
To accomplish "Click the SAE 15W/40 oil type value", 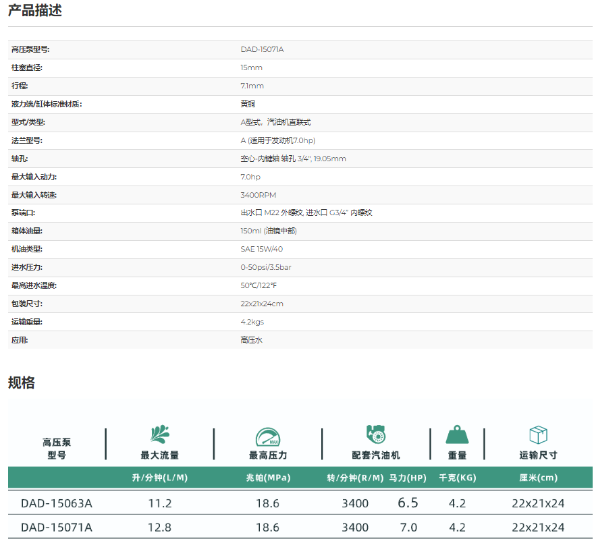I will [261, 250].
